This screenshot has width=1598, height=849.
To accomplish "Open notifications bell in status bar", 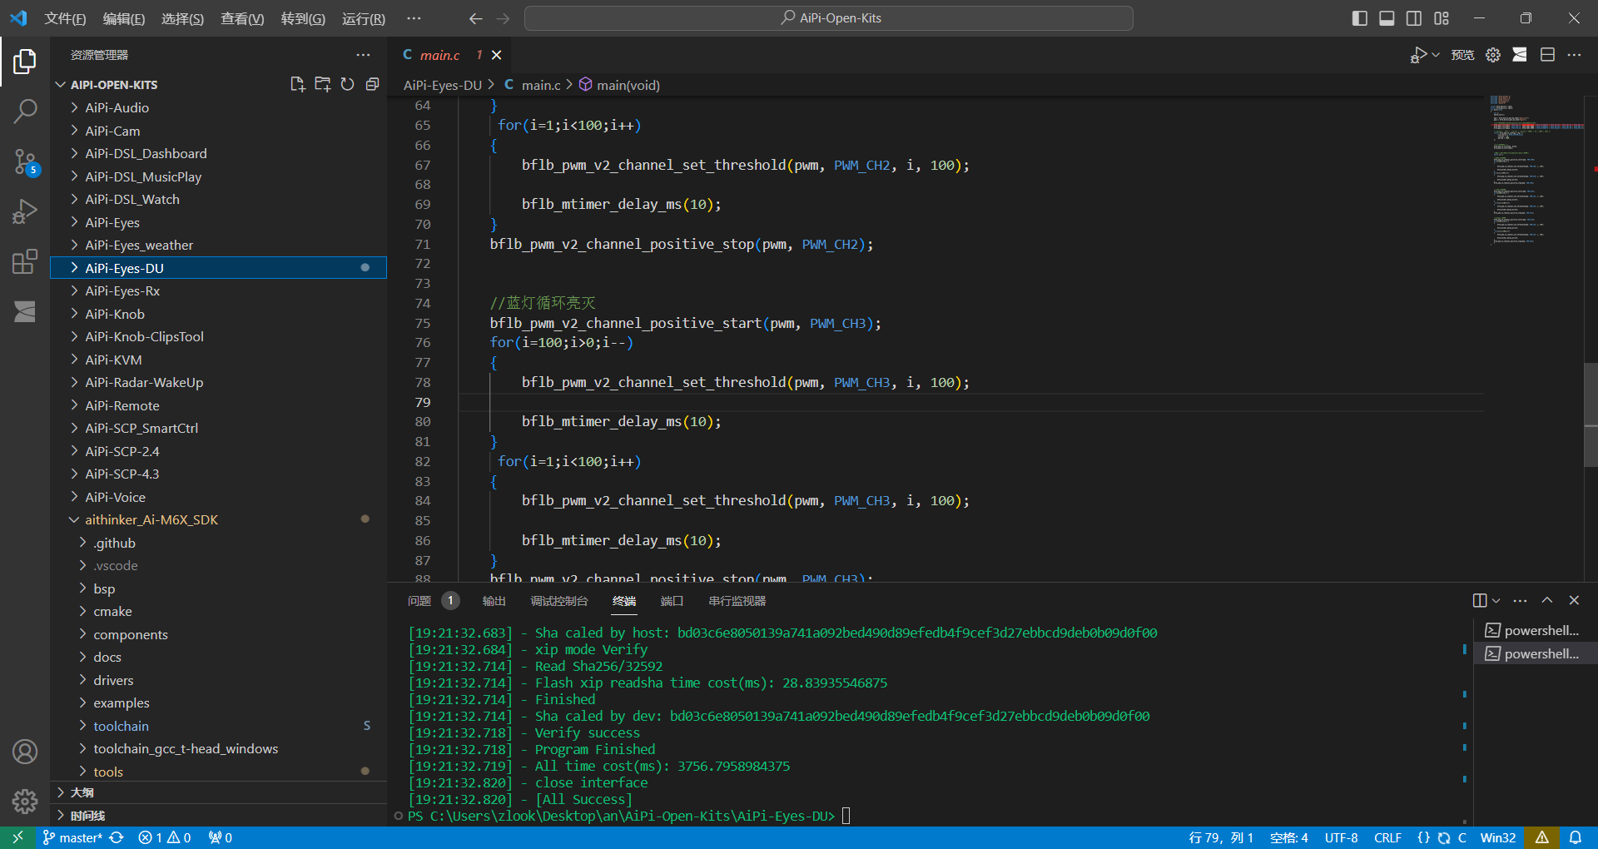I will click(1576, 837).
